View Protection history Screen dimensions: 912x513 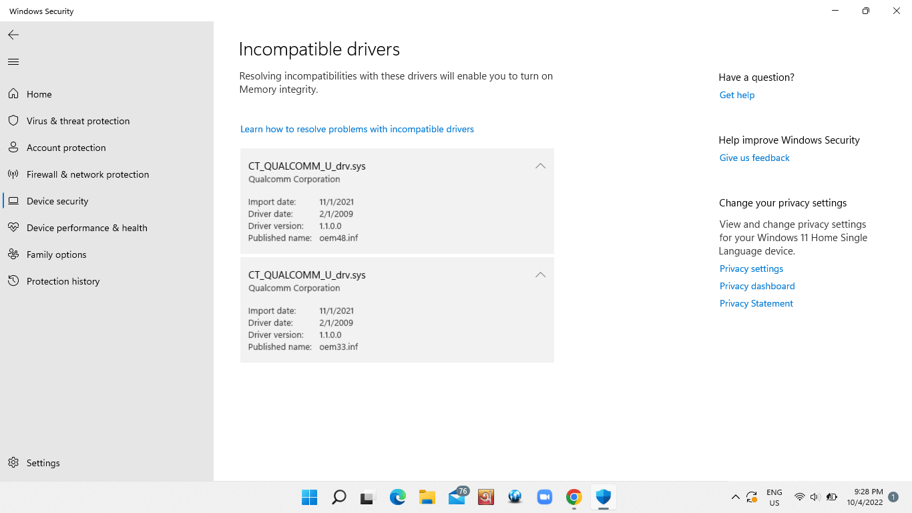click(x=63, y=281)
